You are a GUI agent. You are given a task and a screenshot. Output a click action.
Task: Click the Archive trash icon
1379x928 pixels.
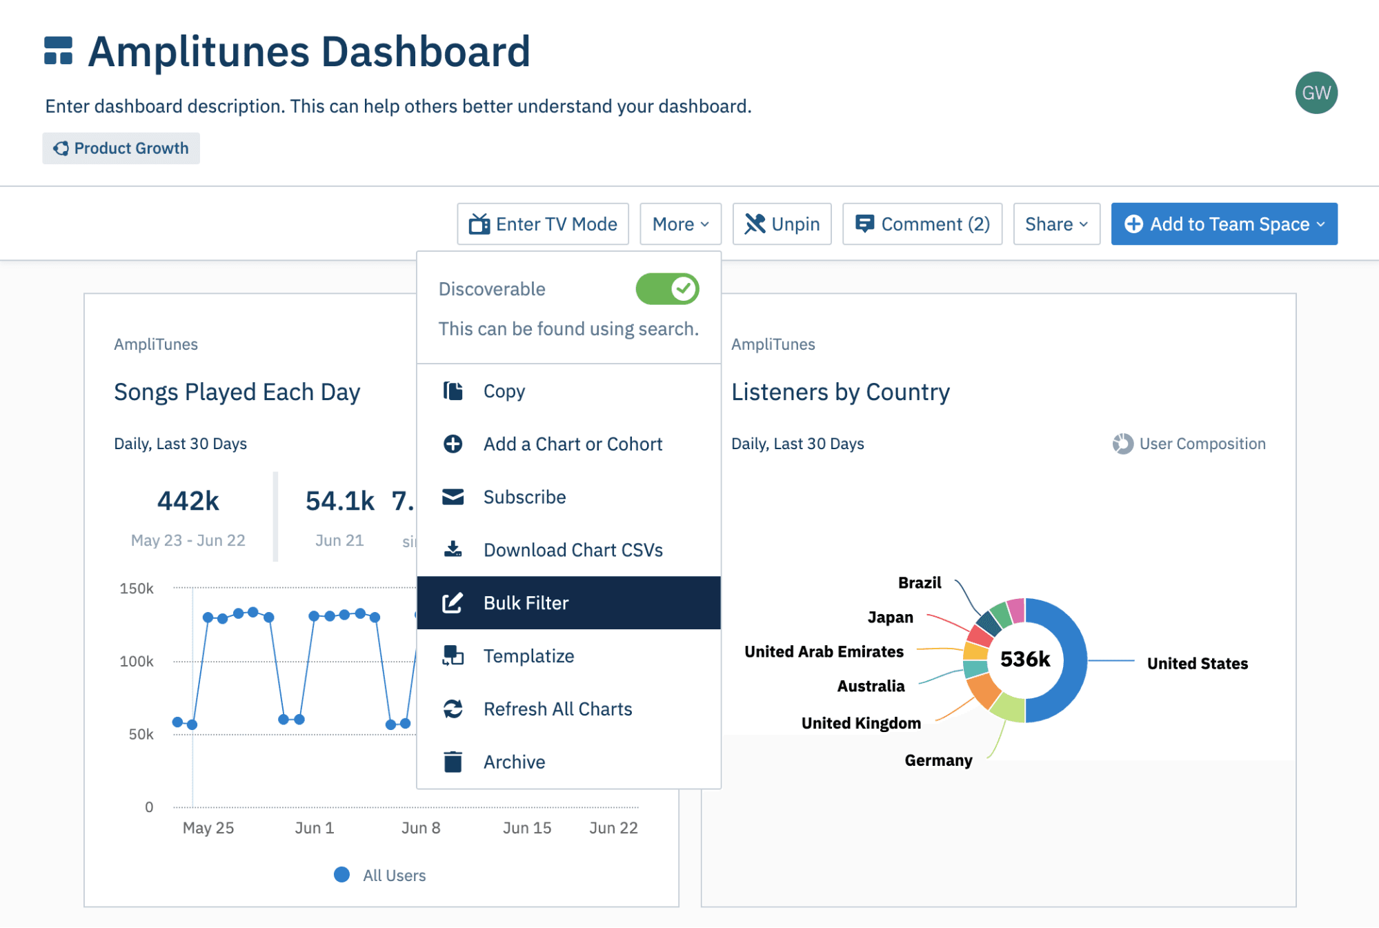click(453, 762)
